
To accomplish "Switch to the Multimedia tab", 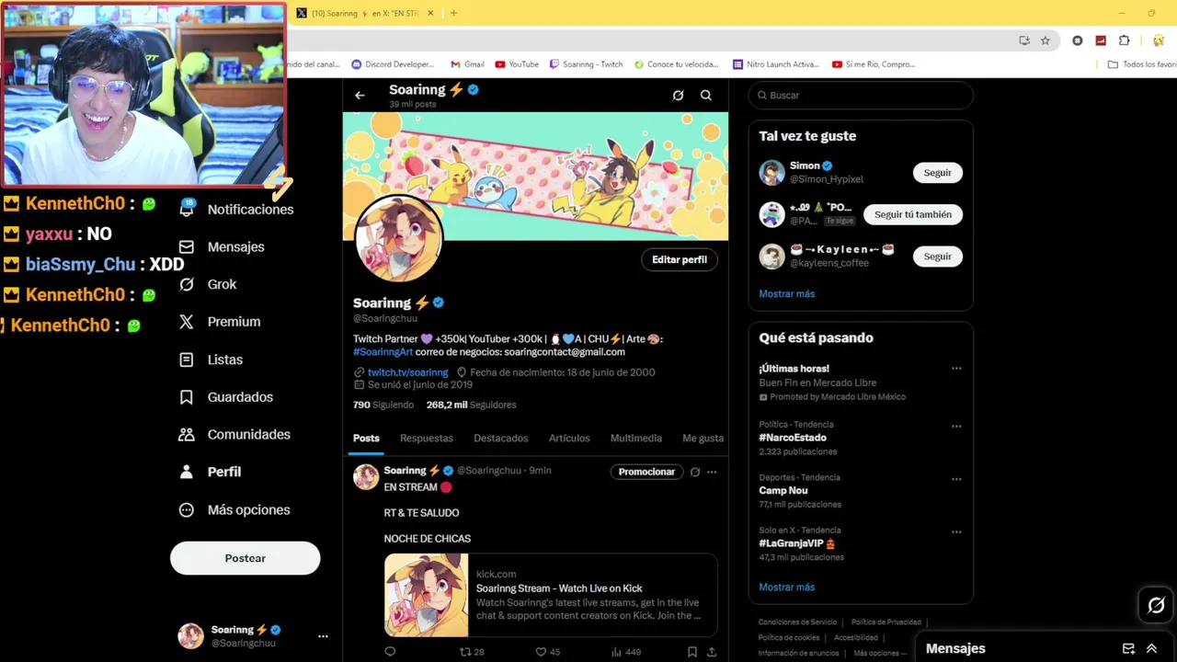I will click(x=636, y=438).
